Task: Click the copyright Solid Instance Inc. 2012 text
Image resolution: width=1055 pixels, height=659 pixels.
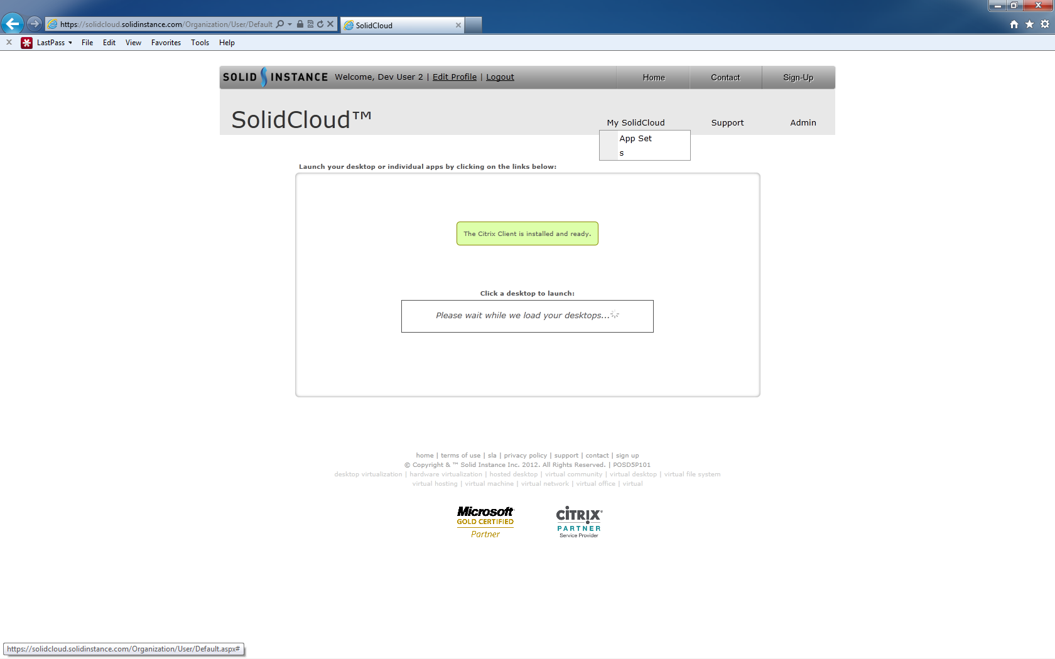Action: (505, 465)
